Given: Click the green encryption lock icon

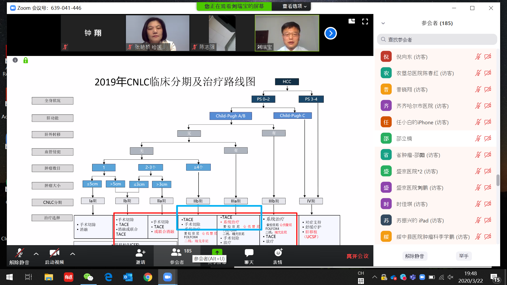Looking at the screenshot, I should coord(26,60).
